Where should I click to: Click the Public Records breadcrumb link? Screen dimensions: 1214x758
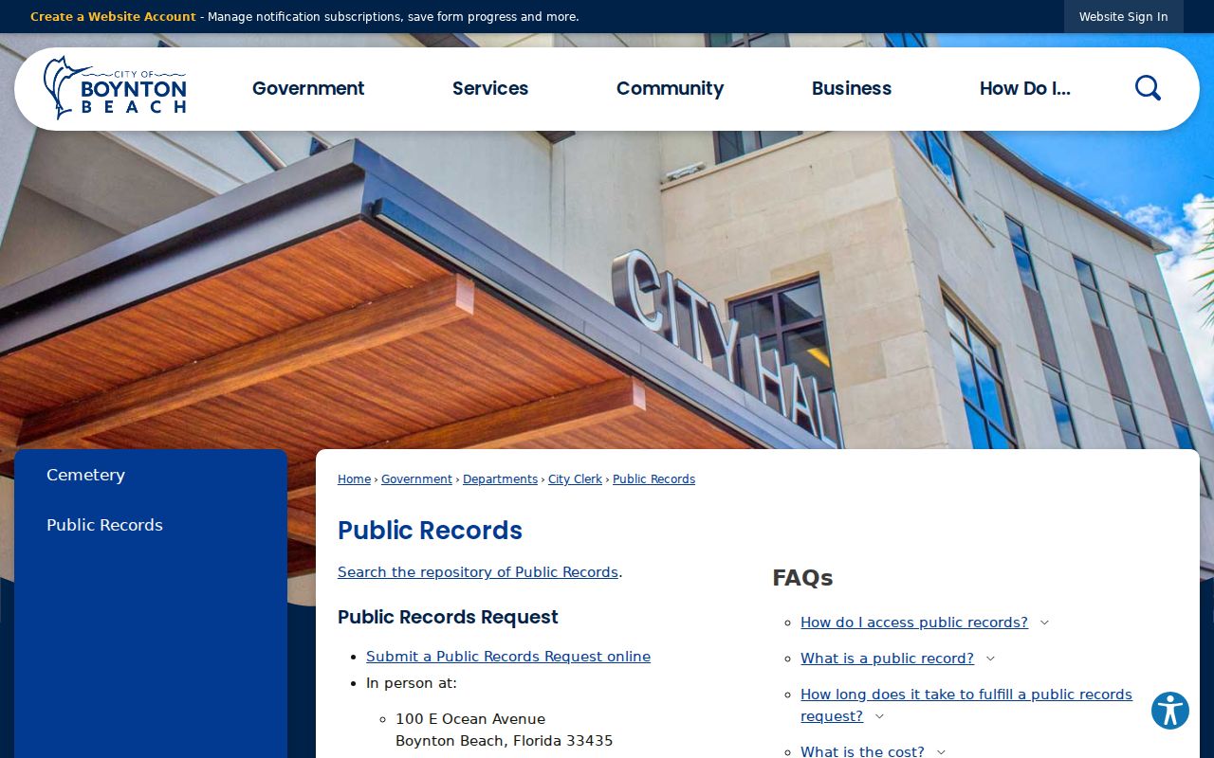click(653, 479)
